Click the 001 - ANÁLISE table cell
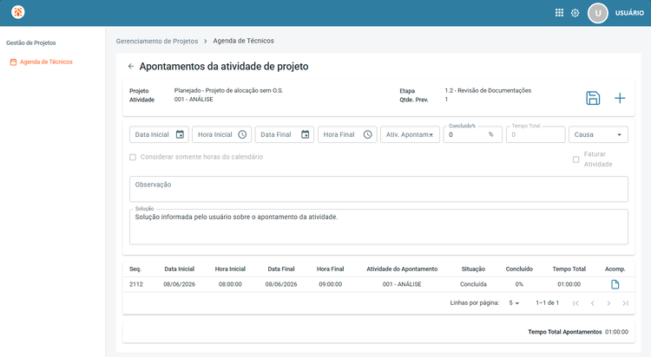The image size is (651, 357). [x=402, y=284]
